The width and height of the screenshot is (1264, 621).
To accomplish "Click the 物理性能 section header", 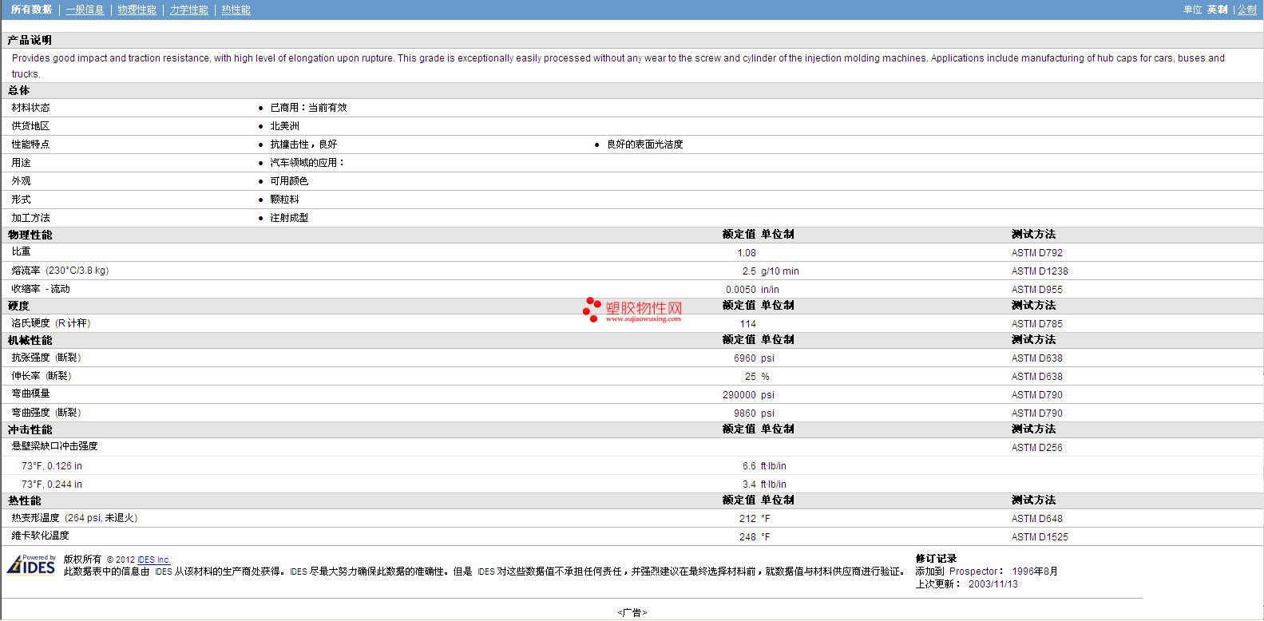I will [30, 235].
